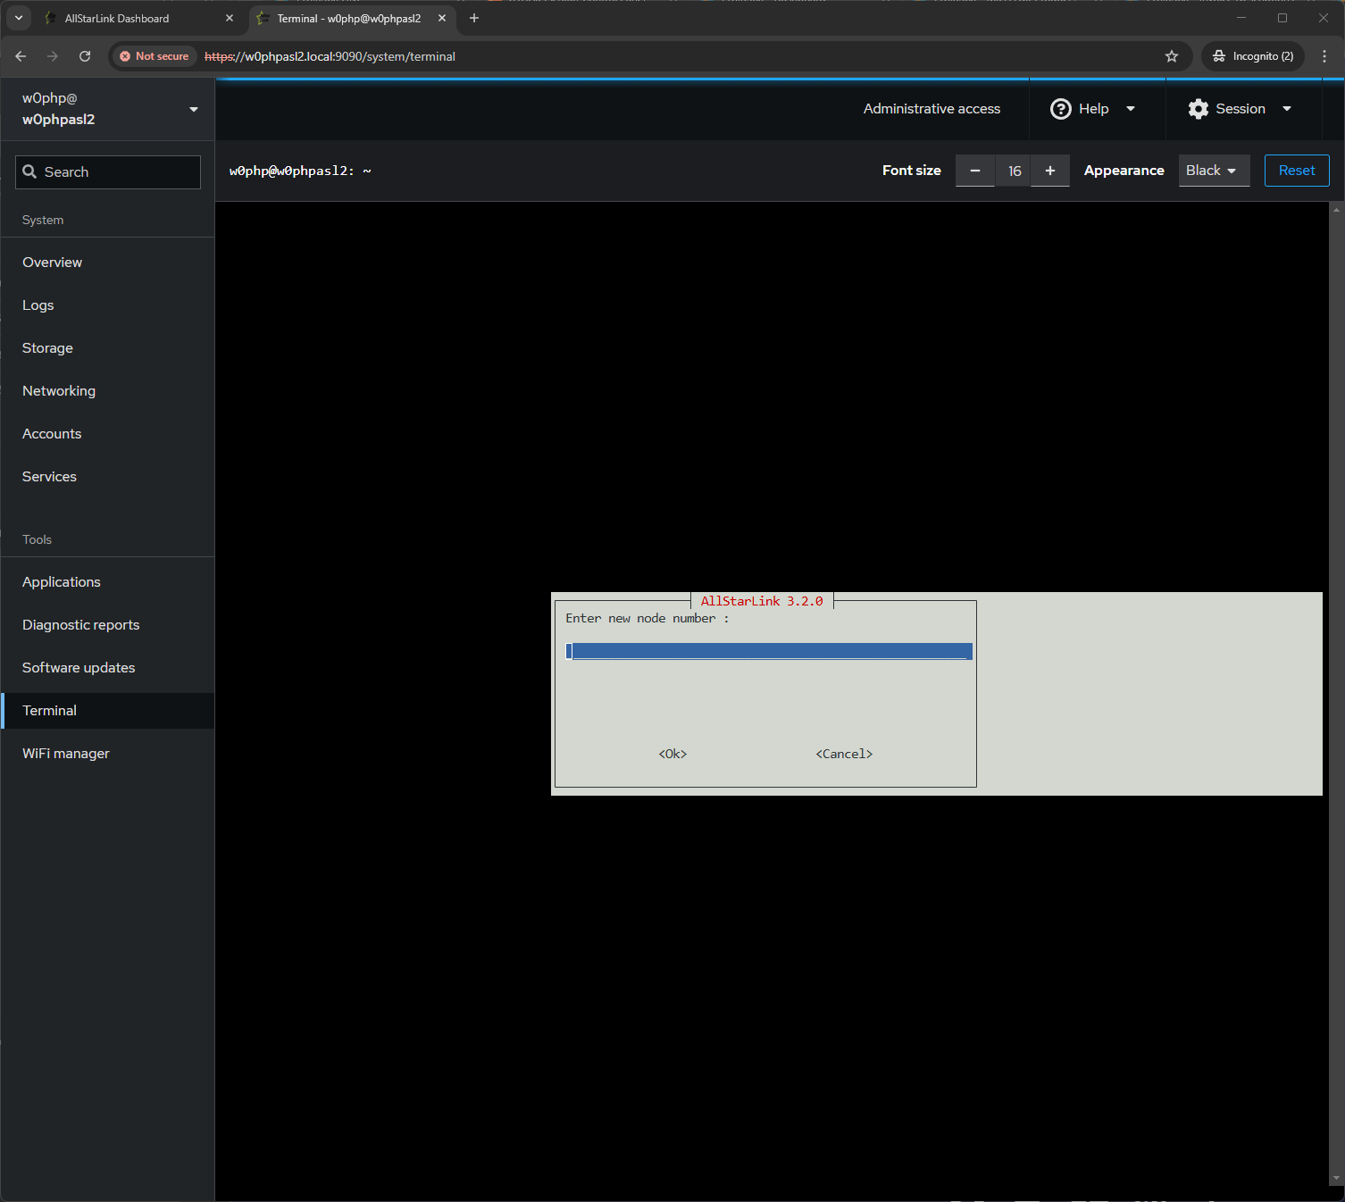Open the tab search chevron
Viewport: 1345px width, 1202px height.
(x=19, y=18)
